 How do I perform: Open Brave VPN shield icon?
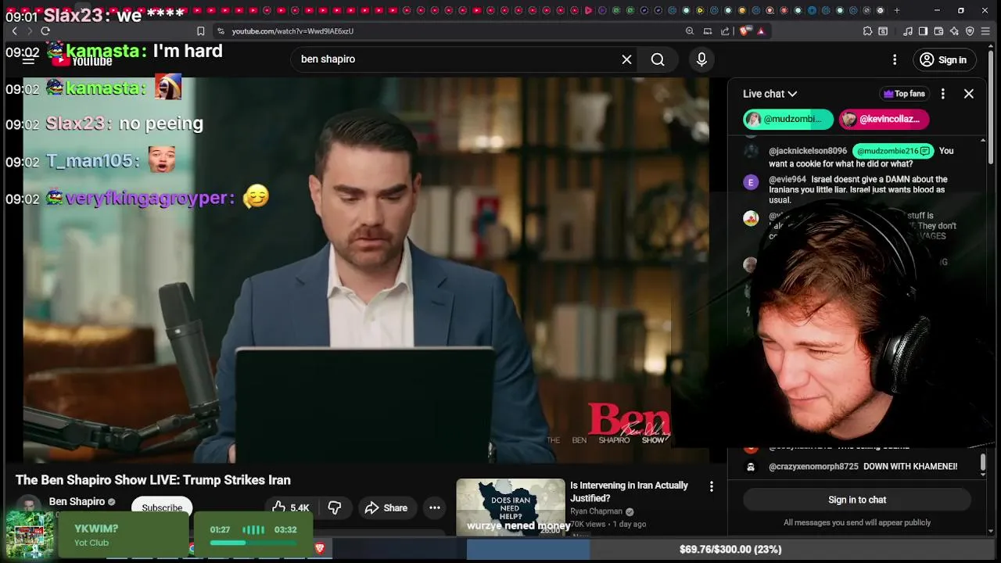(970, 31)
